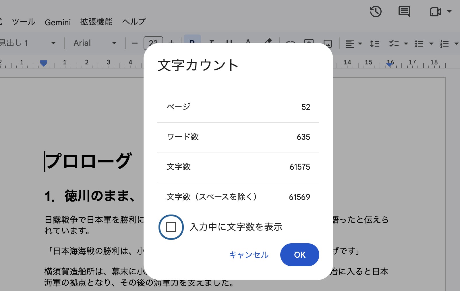Click the bulleted list icon
The height and width of the screenshot is (291, 460).
pos(419,44)
